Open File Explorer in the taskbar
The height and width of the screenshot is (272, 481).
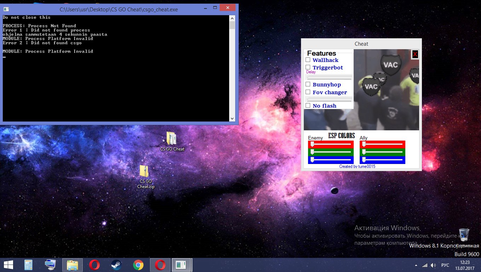pos(73,265)
